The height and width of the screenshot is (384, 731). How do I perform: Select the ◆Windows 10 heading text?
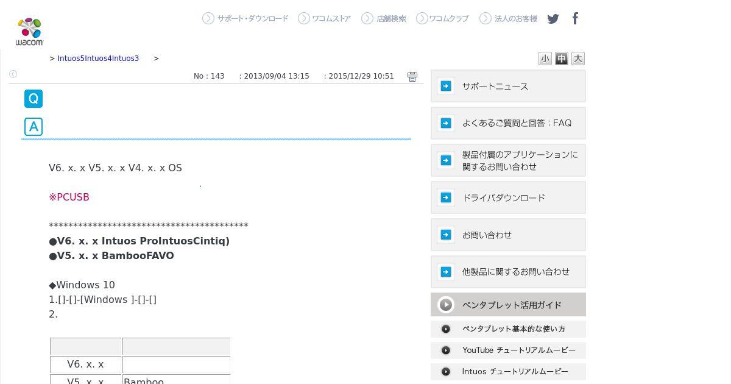(x=82, y=285)
